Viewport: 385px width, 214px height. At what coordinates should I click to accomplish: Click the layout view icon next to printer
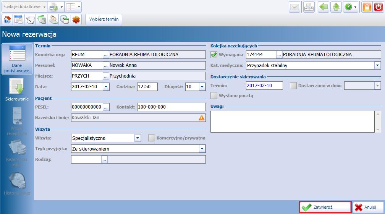pyautogui.click(x=71, y=7)
